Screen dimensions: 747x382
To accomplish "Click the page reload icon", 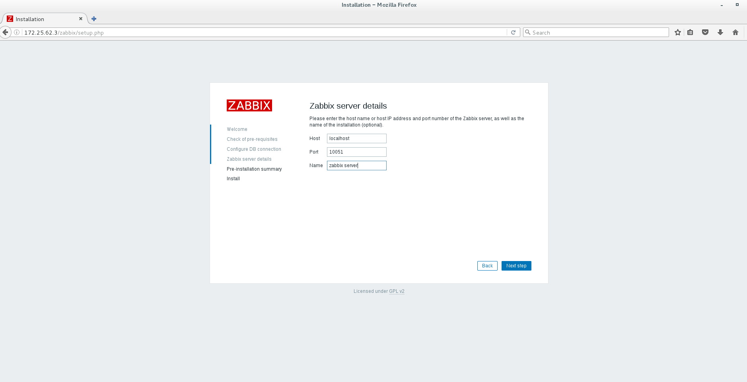I will tap(514, 32).
